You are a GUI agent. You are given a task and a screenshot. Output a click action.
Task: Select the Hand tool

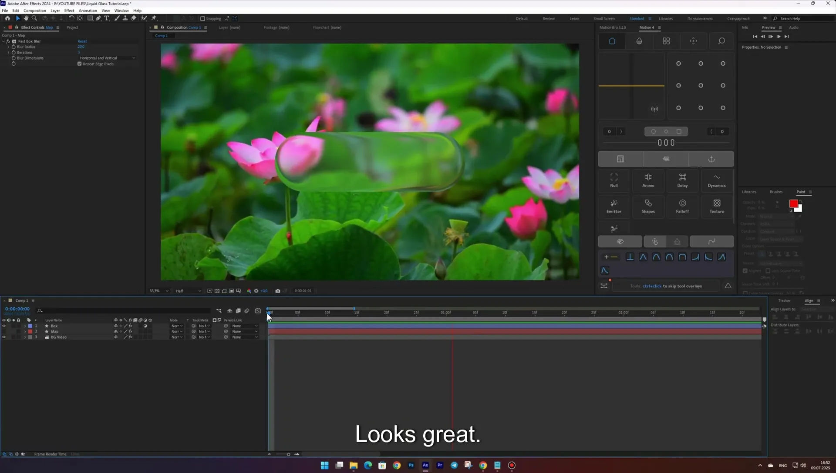click(x=26, y=18)
